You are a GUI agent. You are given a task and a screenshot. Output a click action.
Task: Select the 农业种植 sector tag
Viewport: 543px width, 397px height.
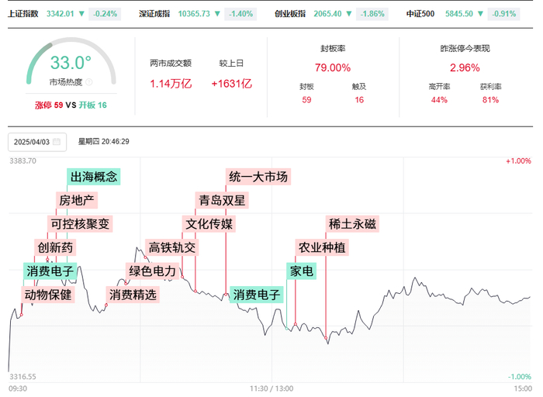pos(322,248)
